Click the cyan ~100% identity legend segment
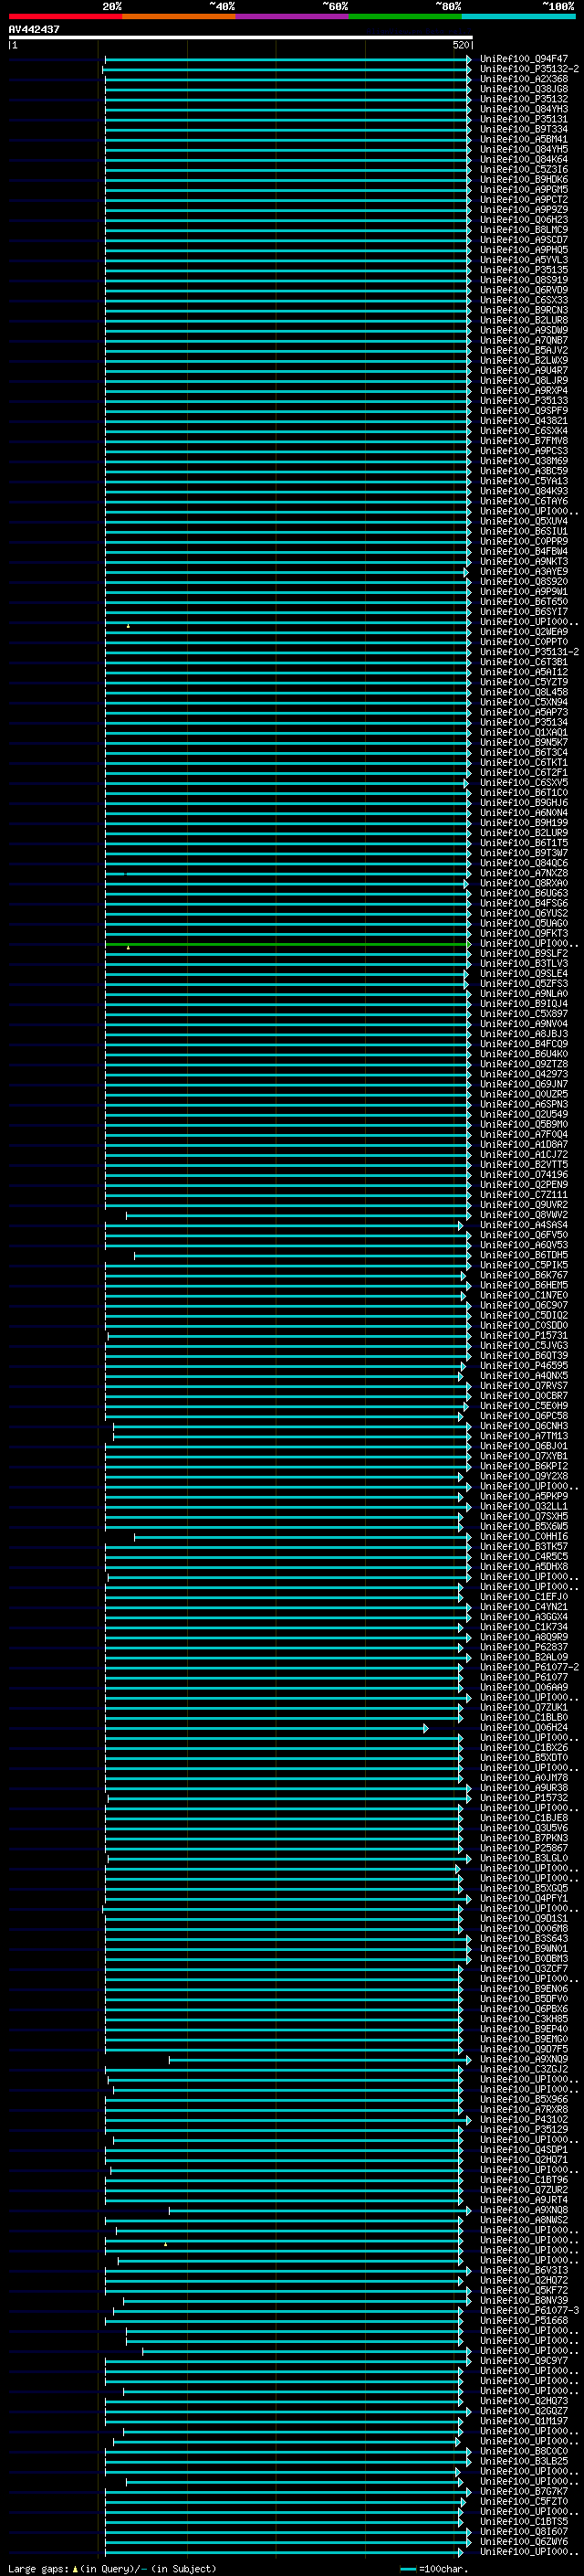The height and width of the screenshot is (2576, 584). click(x=518, y=16)
